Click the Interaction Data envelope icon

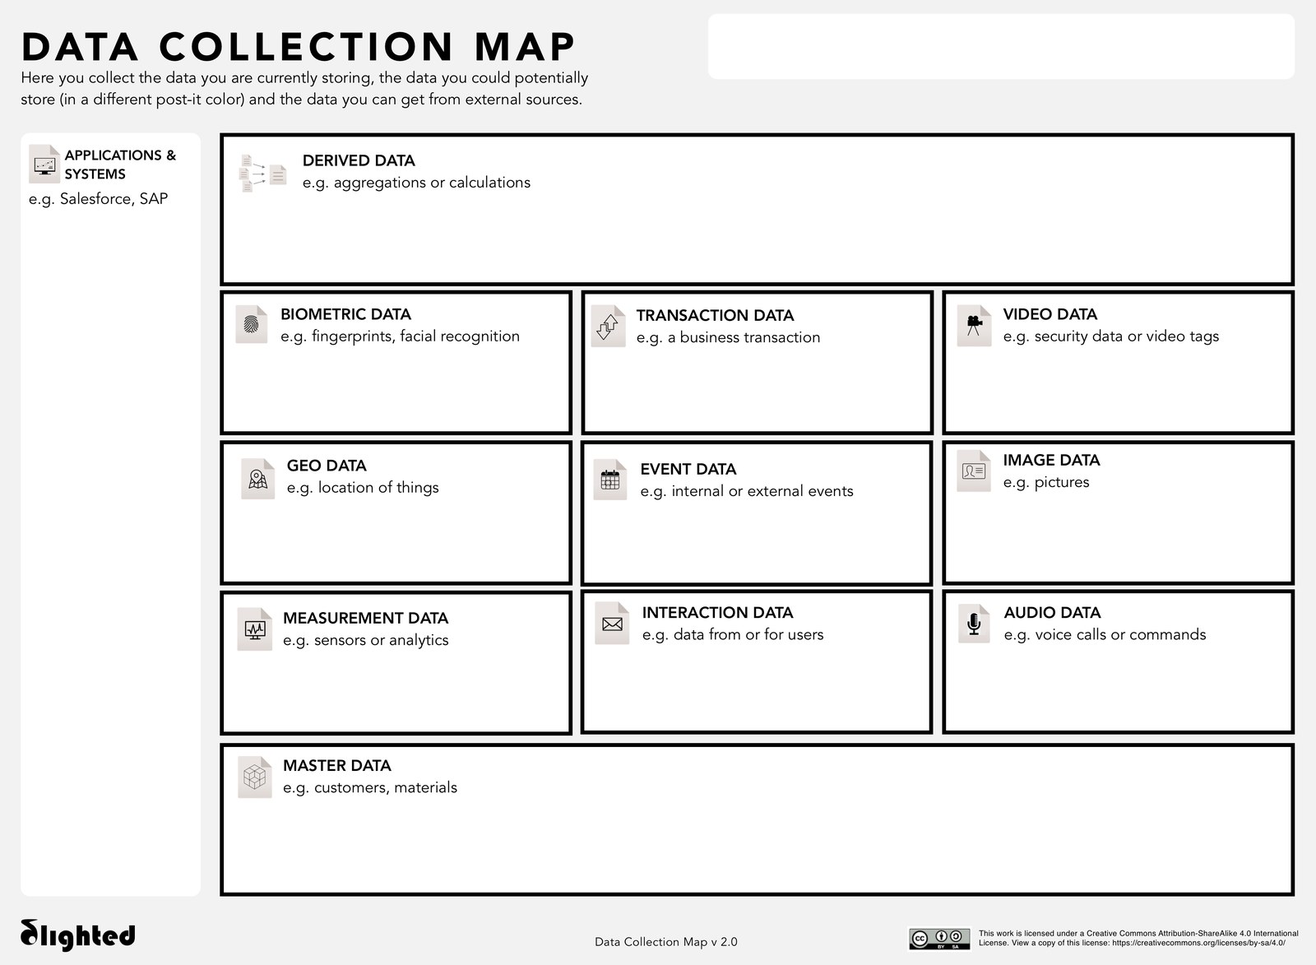(612, 624)
